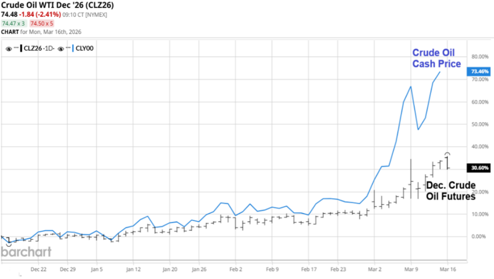The width and height of the screenshot is (494, 279).
Task: Click the black CLZ26 color bar
Action: tap(21, 48)
